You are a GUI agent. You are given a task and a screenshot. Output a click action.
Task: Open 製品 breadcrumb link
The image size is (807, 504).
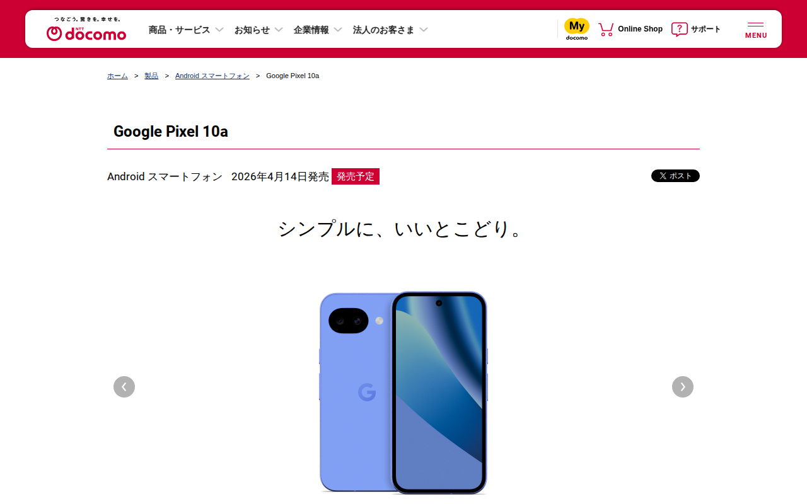click(x=151, y=76)
